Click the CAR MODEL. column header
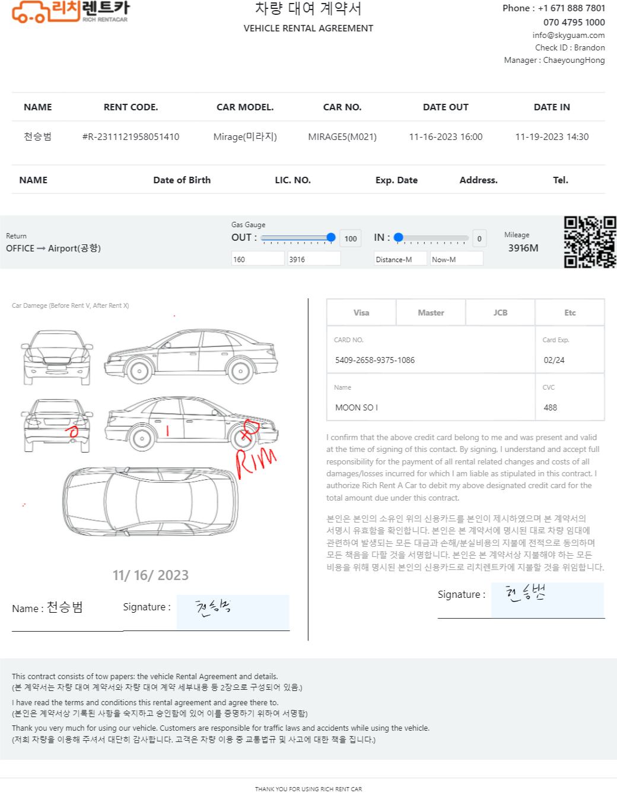617x793 pixels. pyautogui.click(x=245, y=107)
